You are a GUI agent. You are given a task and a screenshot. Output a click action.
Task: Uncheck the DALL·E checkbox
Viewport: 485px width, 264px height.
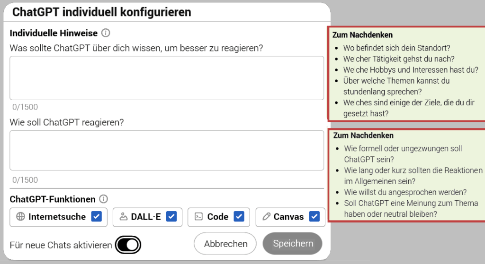pos(171,216)
